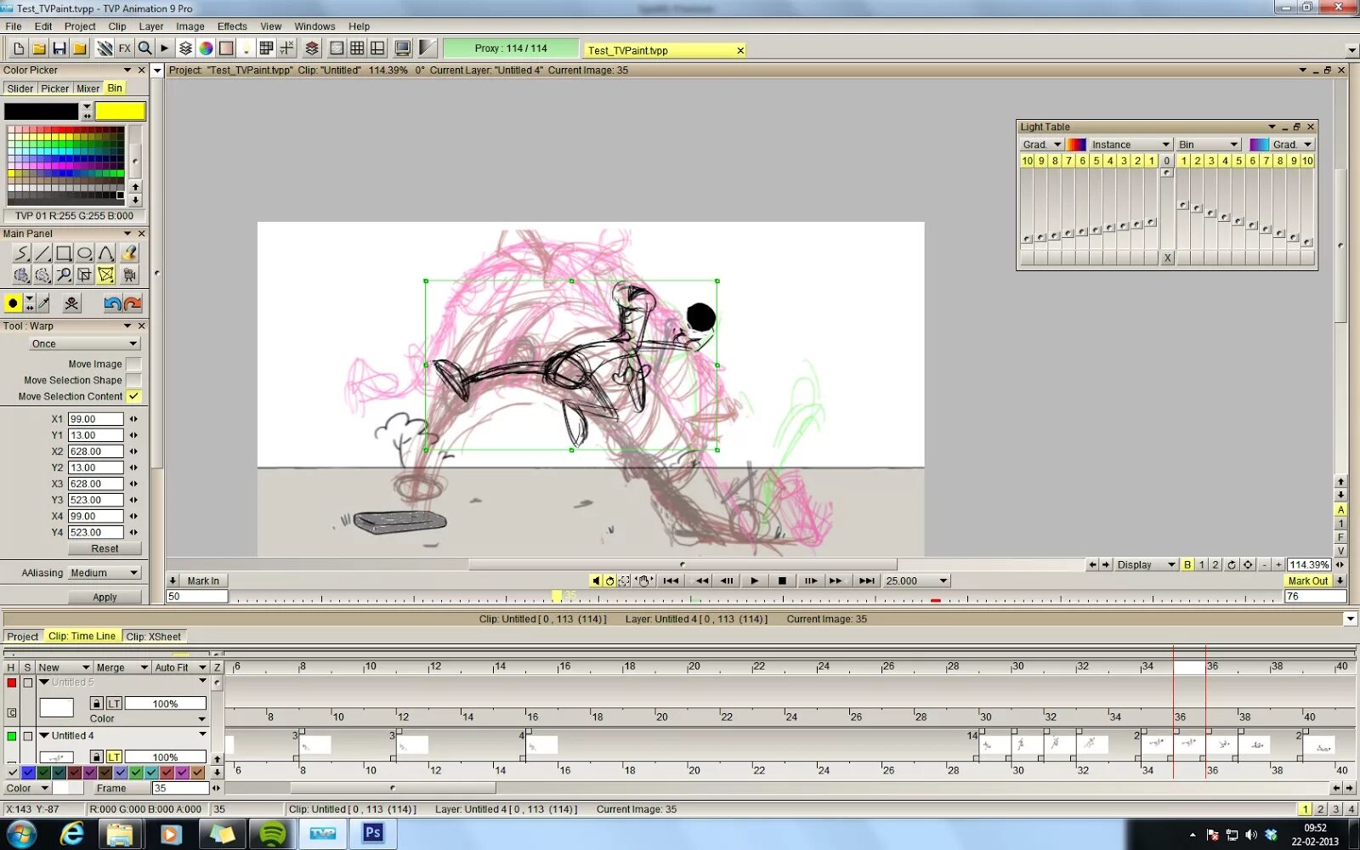This screenshot has width=1360, height=850.
Task: Open the Instance dropdown in Light Table
Action: pyautogui.click(x=1130, y=144)
